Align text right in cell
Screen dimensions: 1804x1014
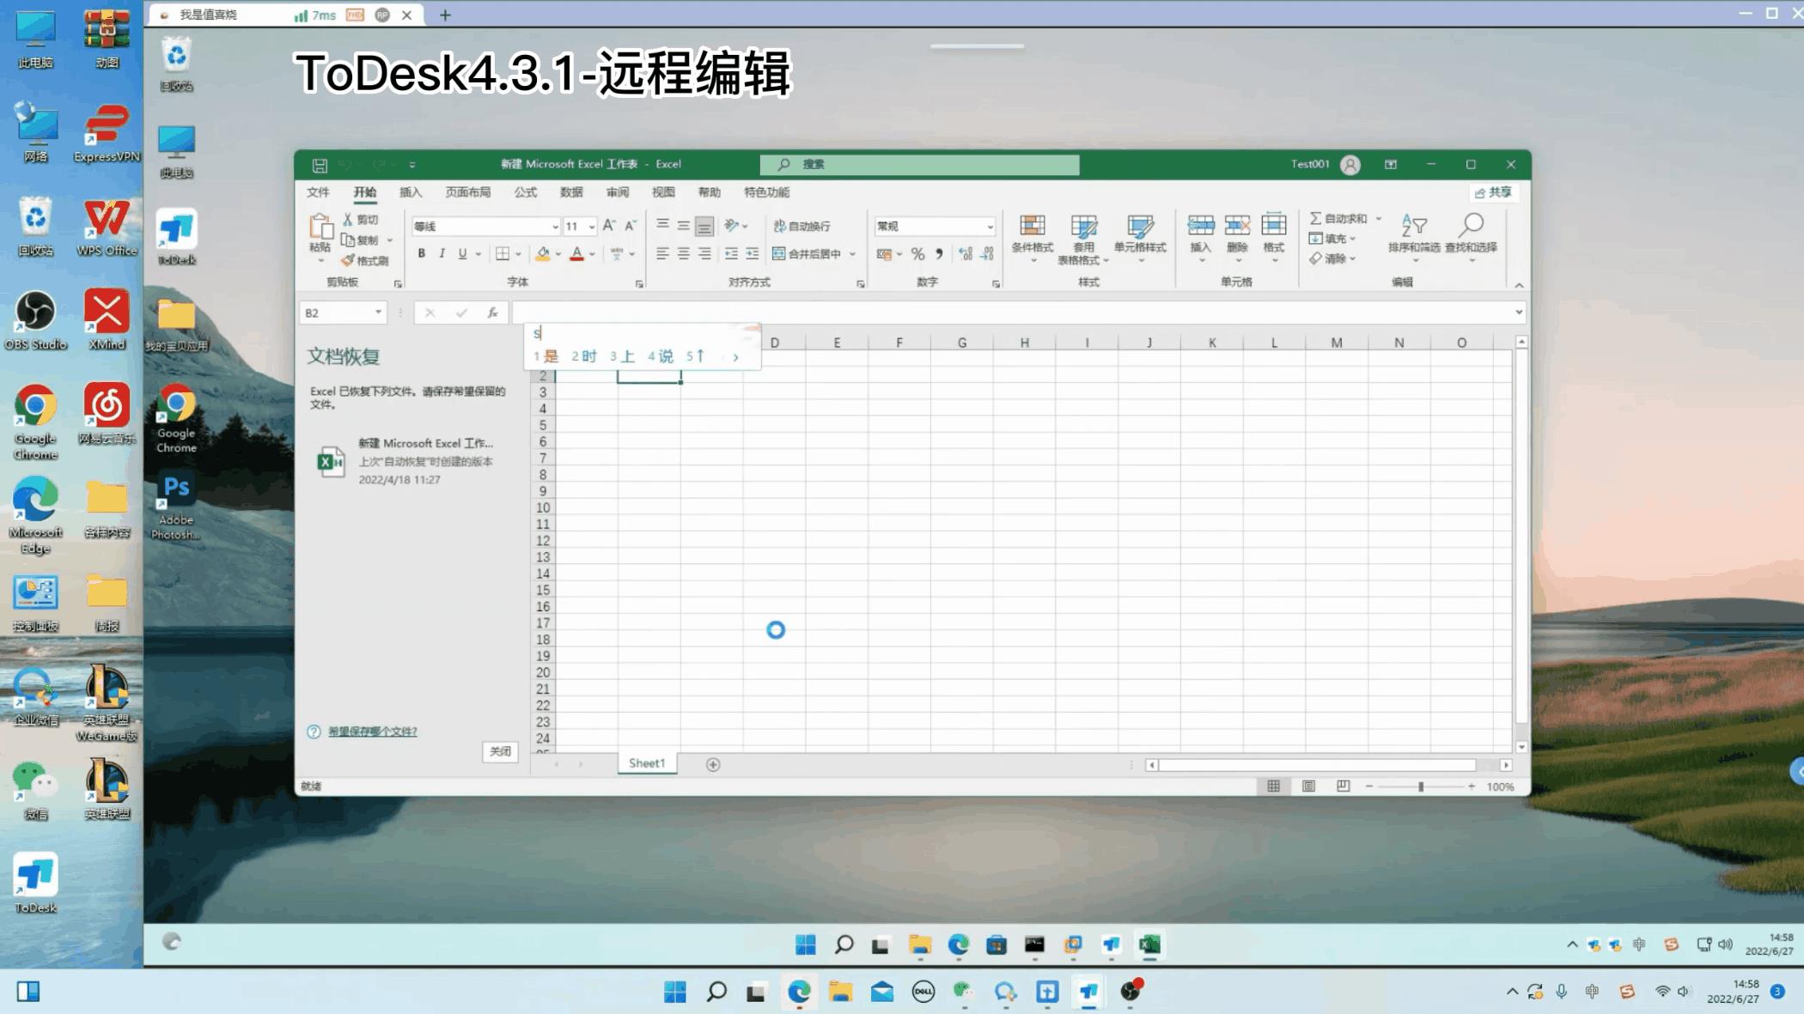704,253
